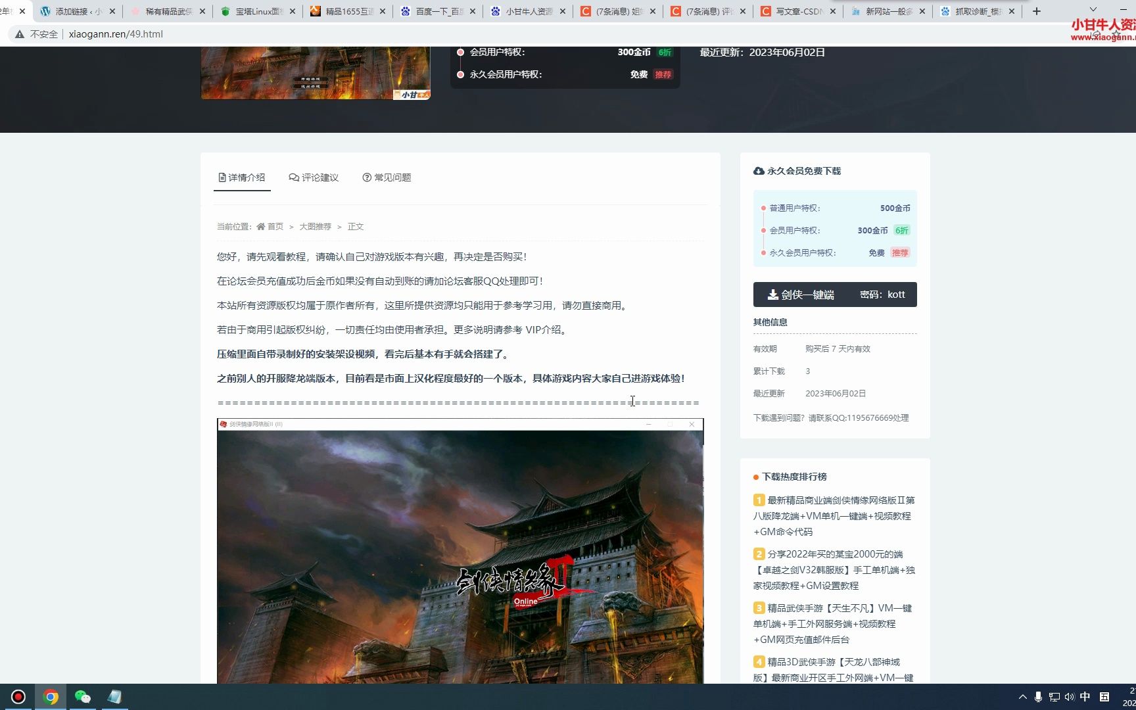Click the 500金币 price for 普通用户特权

895,208
